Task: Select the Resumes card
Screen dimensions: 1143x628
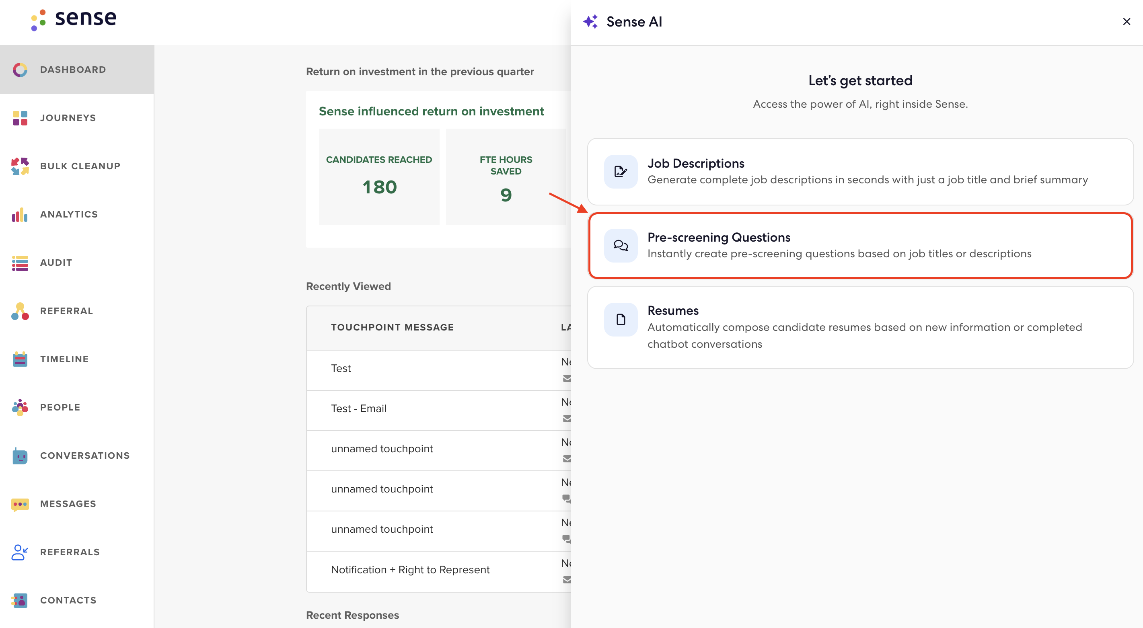Action: (860, 327)
